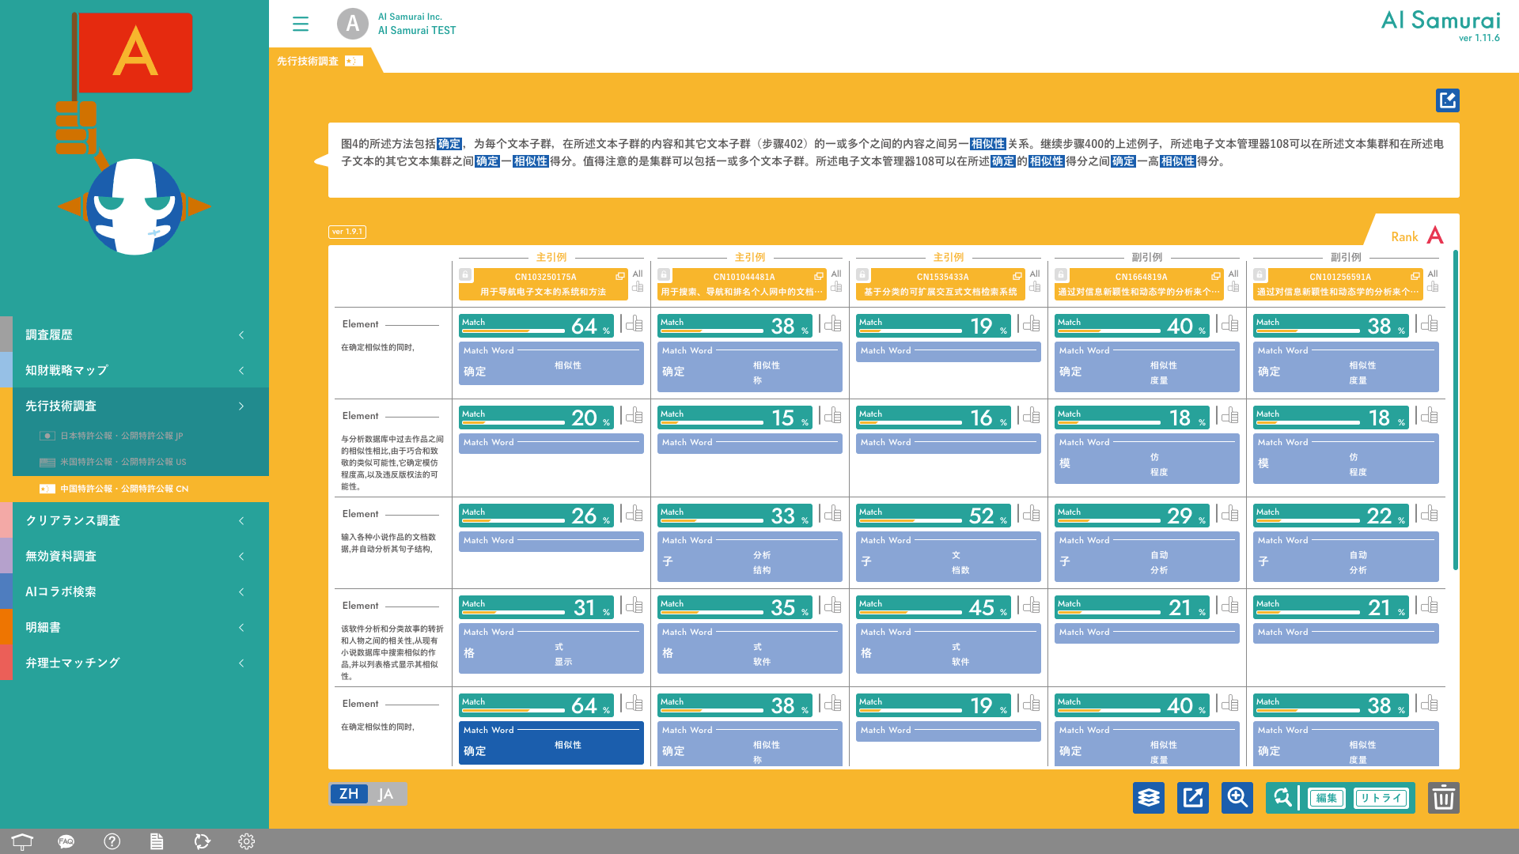1519x854 pixels.
Task: Open the settings gear in the bottom bar
Action: (246, 841)
